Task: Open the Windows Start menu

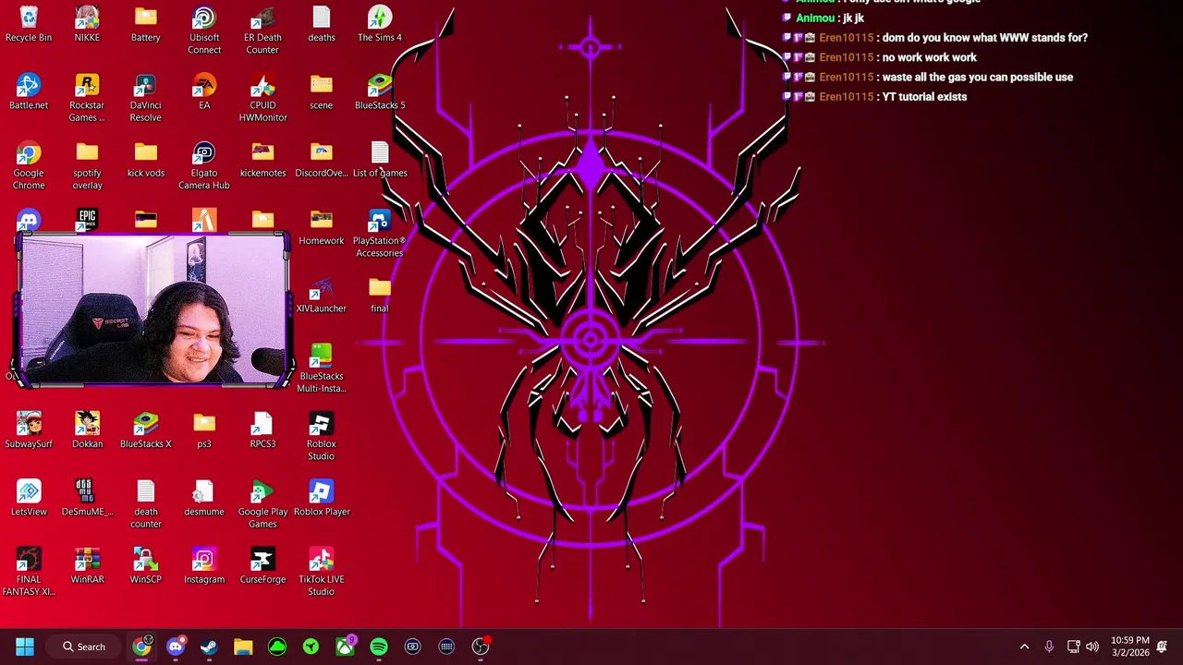Action: (x=25, y=647)
